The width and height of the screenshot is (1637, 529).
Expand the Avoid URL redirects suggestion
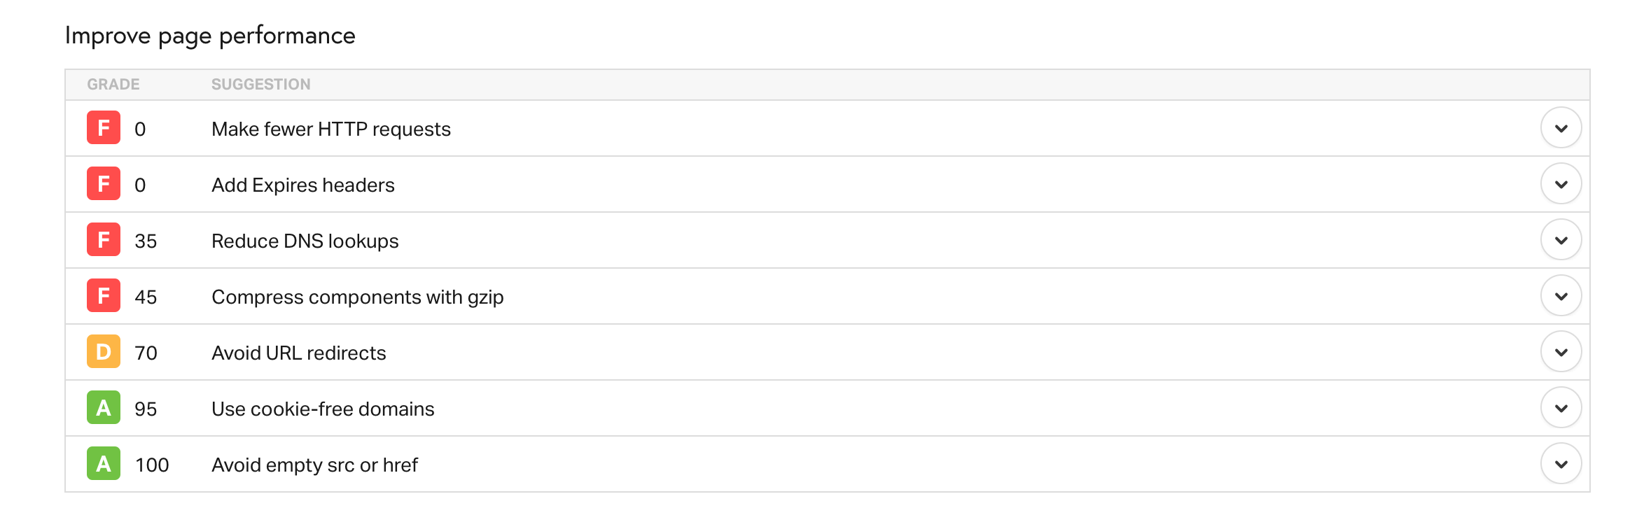pos(1561,352)
